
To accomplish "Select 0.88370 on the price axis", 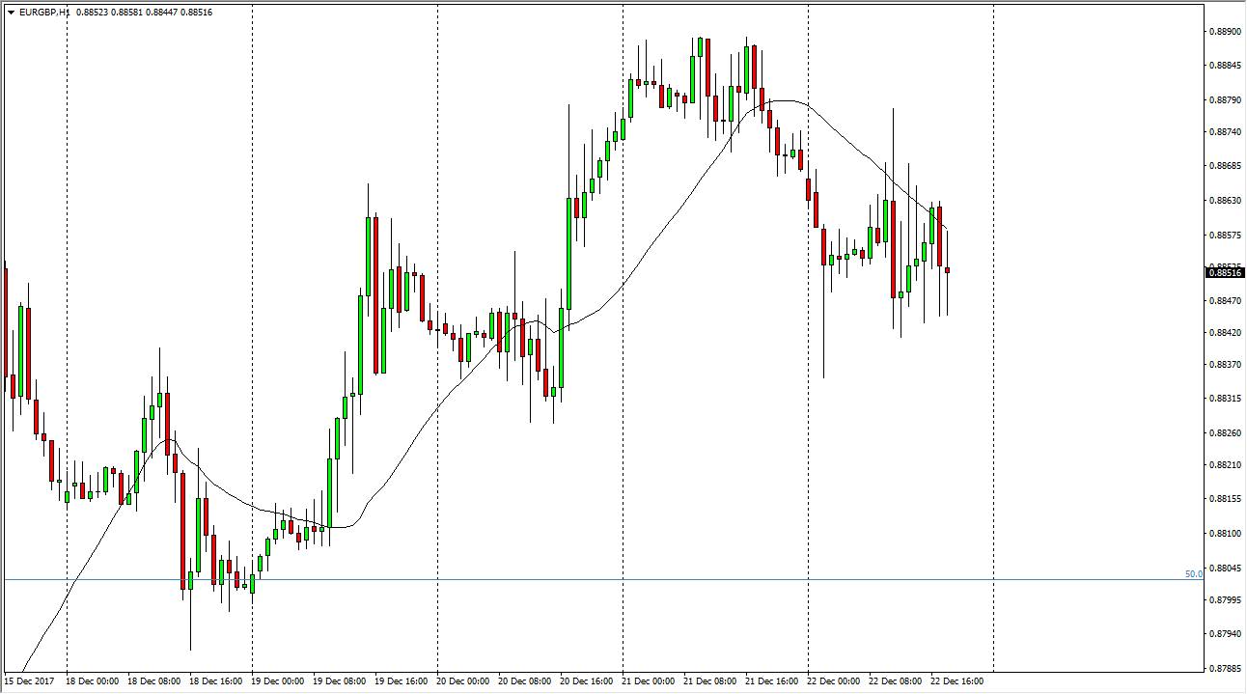I will click(x=1224, y=365).
